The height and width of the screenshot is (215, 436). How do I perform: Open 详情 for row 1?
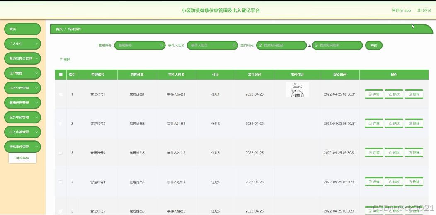374,94
